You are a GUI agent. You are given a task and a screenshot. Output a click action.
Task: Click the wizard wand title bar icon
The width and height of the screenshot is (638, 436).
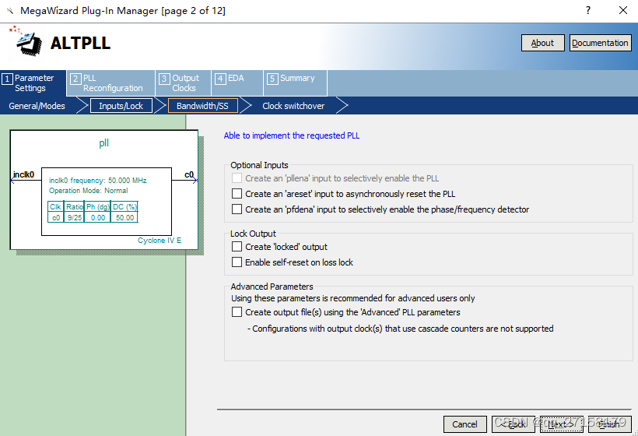click(x=10, y=11)
